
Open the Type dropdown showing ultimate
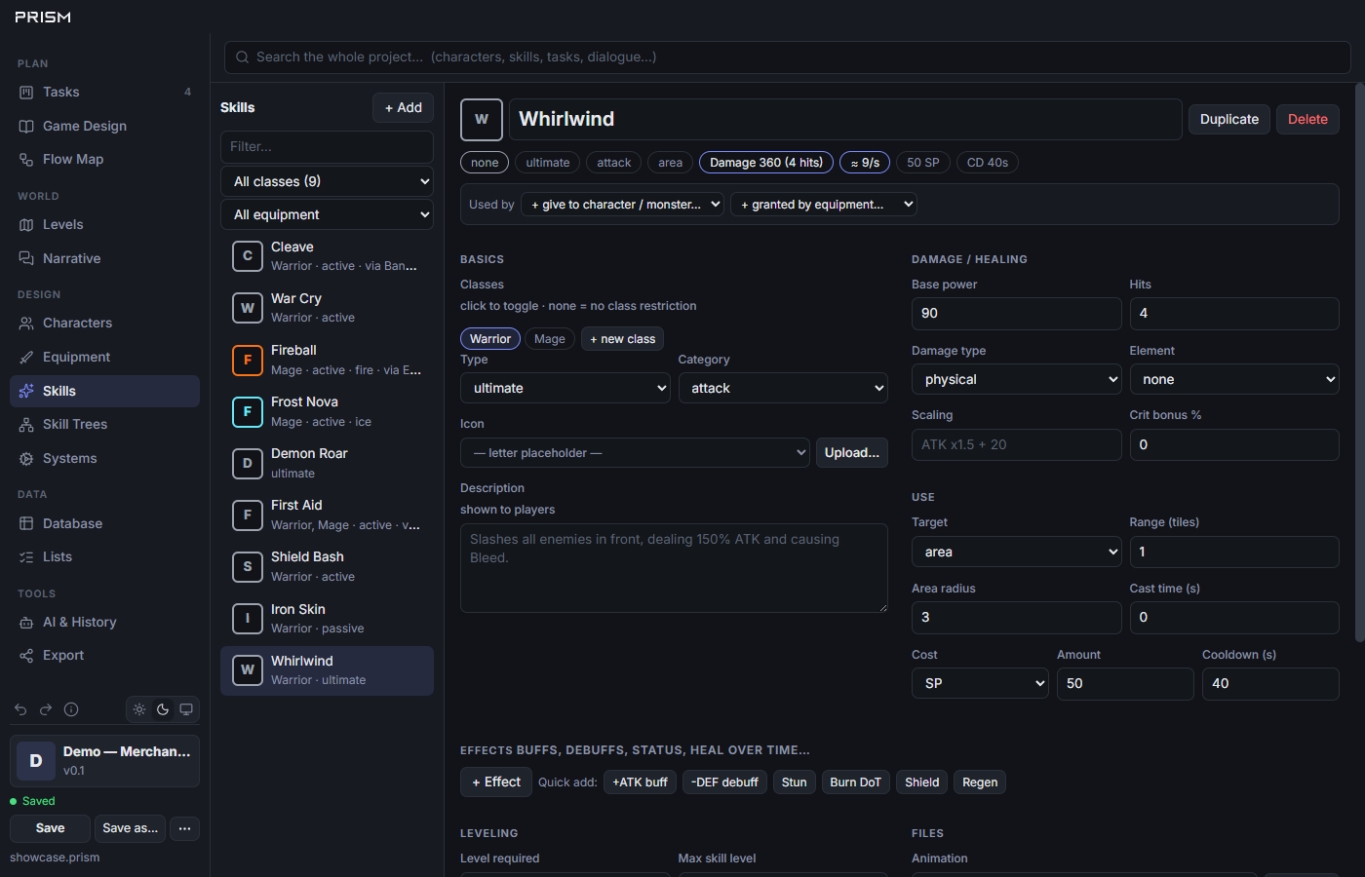coord(565,388)
